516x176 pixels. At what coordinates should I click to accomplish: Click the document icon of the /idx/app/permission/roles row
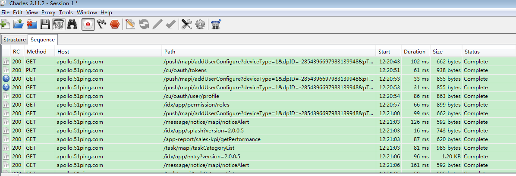(6, 105)
